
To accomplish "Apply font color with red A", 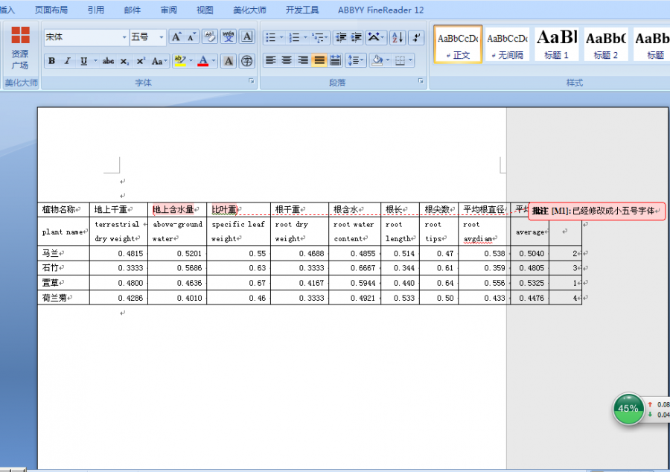I will pyautogui.click(x=203, y=61).
